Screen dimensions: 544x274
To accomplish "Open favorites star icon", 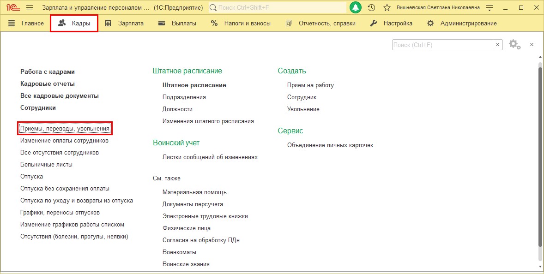I will coord(387,8).
